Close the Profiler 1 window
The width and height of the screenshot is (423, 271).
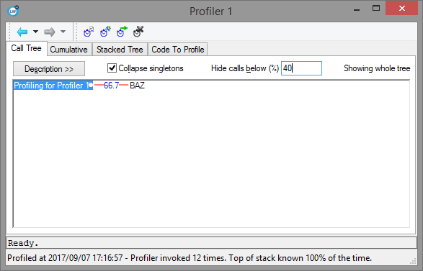[402, 9]
